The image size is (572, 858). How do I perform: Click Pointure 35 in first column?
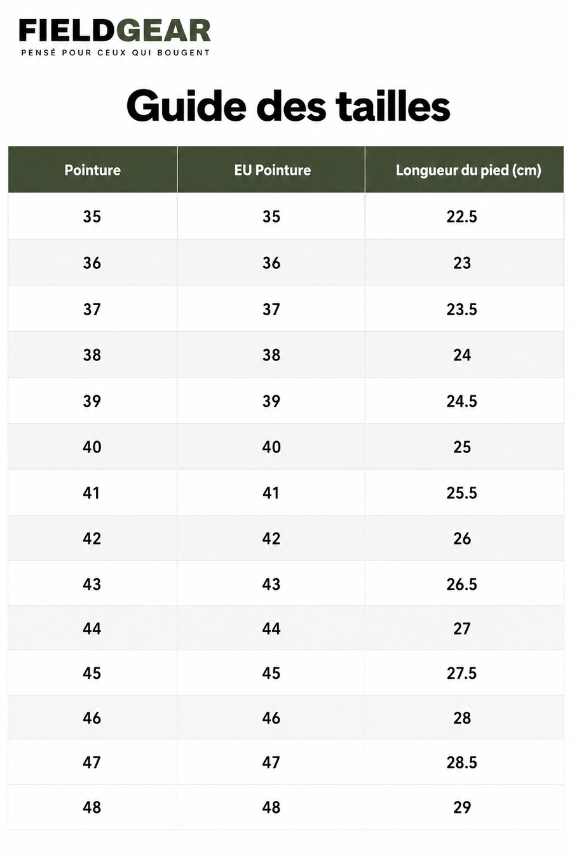coord(92,217)
